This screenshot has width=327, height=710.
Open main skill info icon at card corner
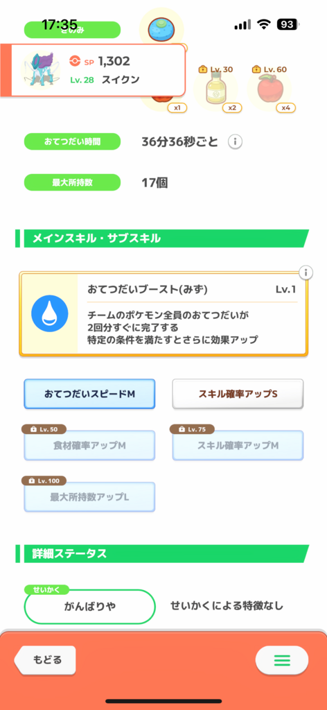coord(306,272)
